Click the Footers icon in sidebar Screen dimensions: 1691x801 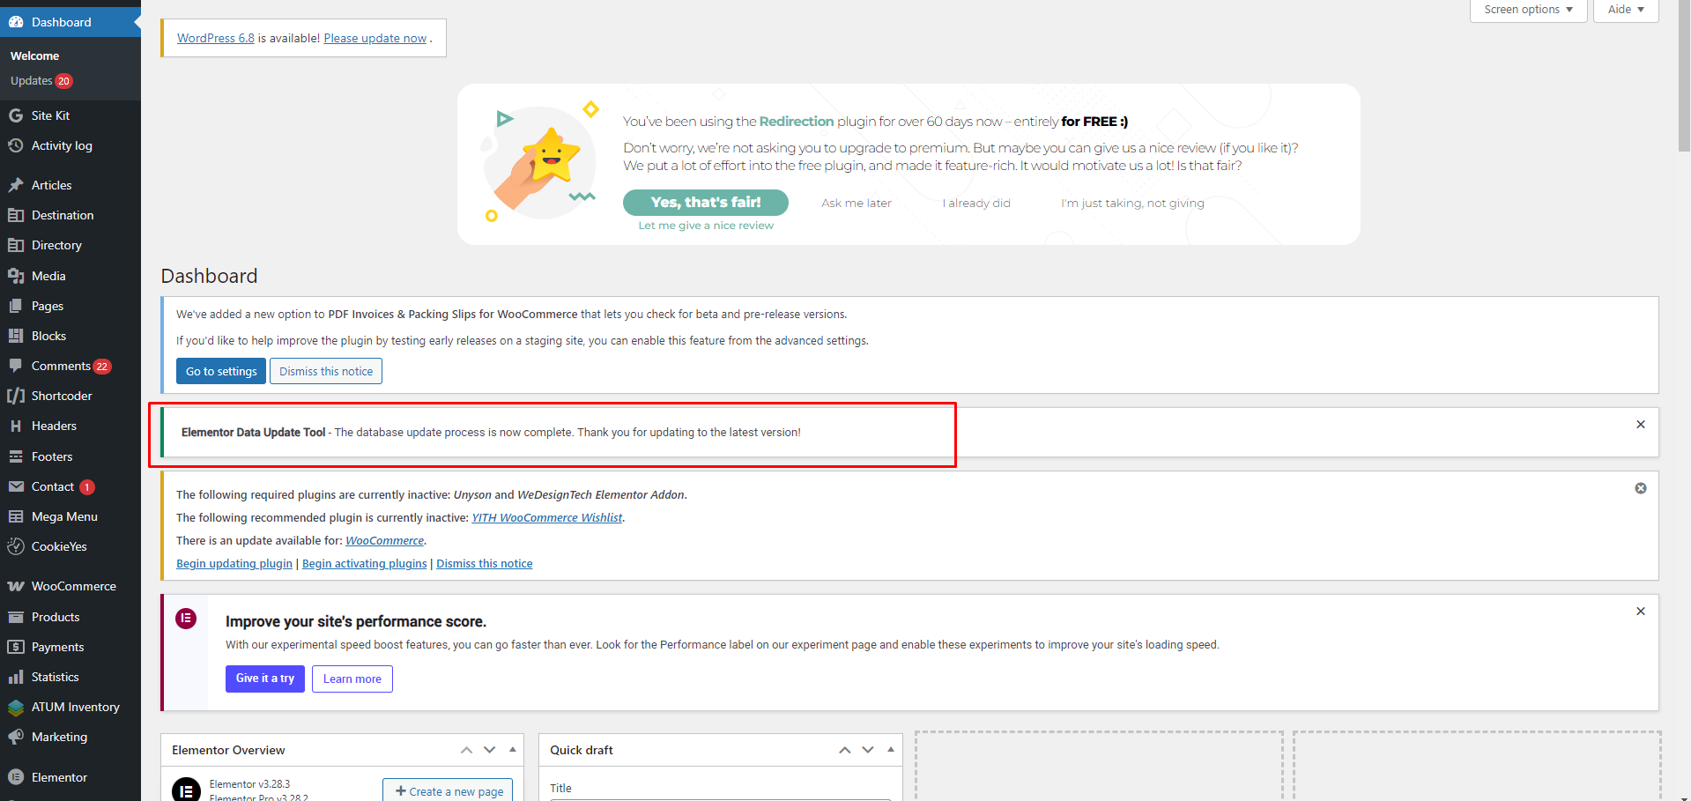tap(16, 456)
